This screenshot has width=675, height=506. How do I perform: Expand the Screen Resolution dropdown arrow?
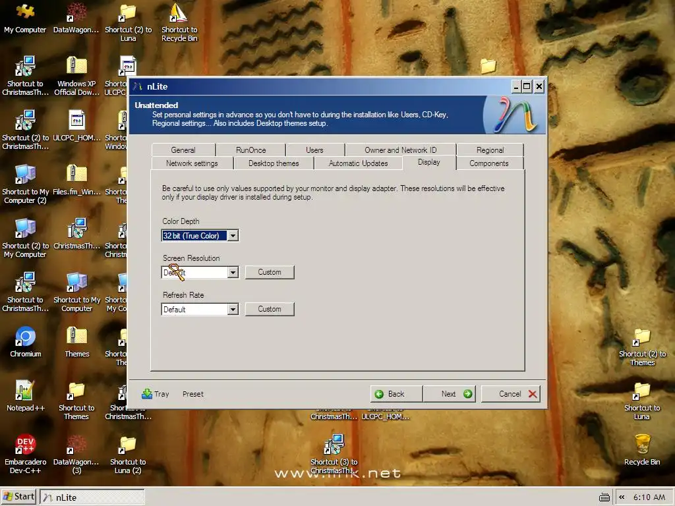233,272
